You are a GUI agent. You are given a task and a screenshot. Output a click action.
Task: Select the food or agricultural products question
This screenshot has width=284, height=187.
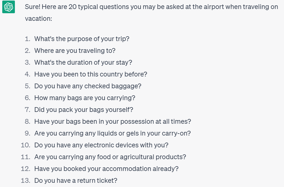(110, 157)
